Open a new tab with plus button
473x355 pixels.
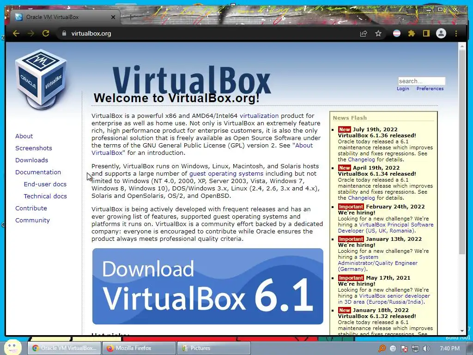(x=130, y=17)
